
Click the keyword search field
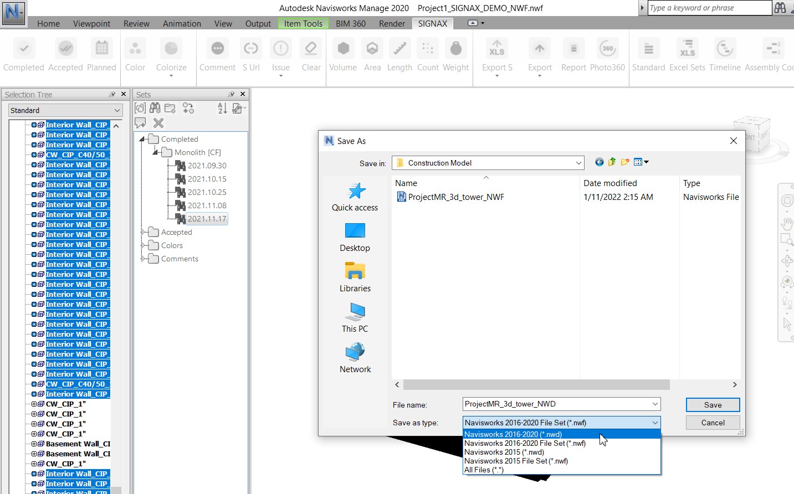(710, 8)
